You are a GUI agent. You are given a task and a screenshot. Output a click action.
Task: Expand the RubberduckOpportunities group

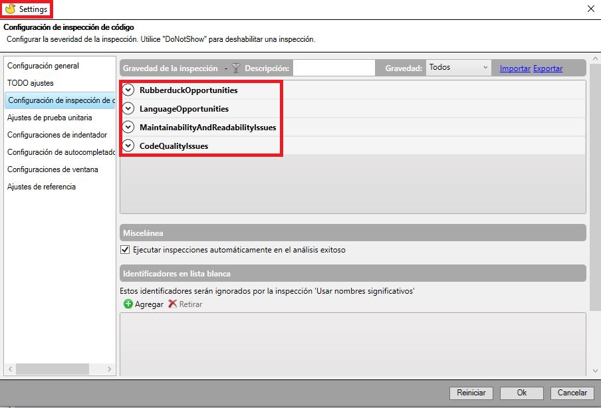(x=128, y=90)
